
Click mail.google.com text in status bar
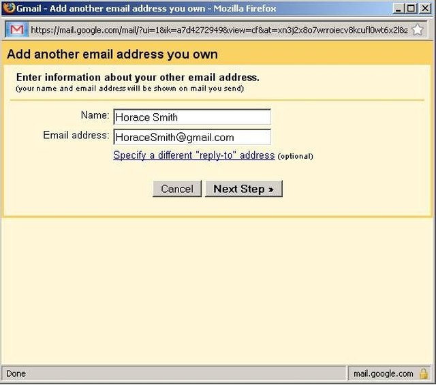383,373
